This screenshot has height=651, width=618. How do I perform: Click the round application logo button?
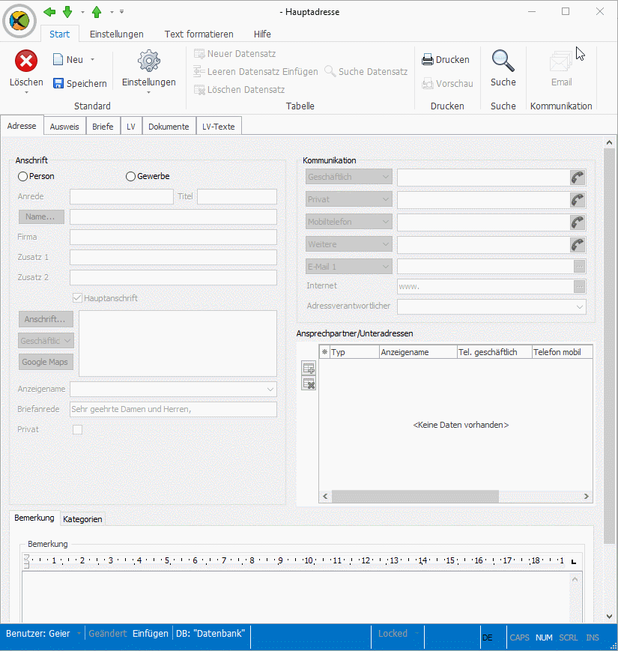tap(19, 20)
